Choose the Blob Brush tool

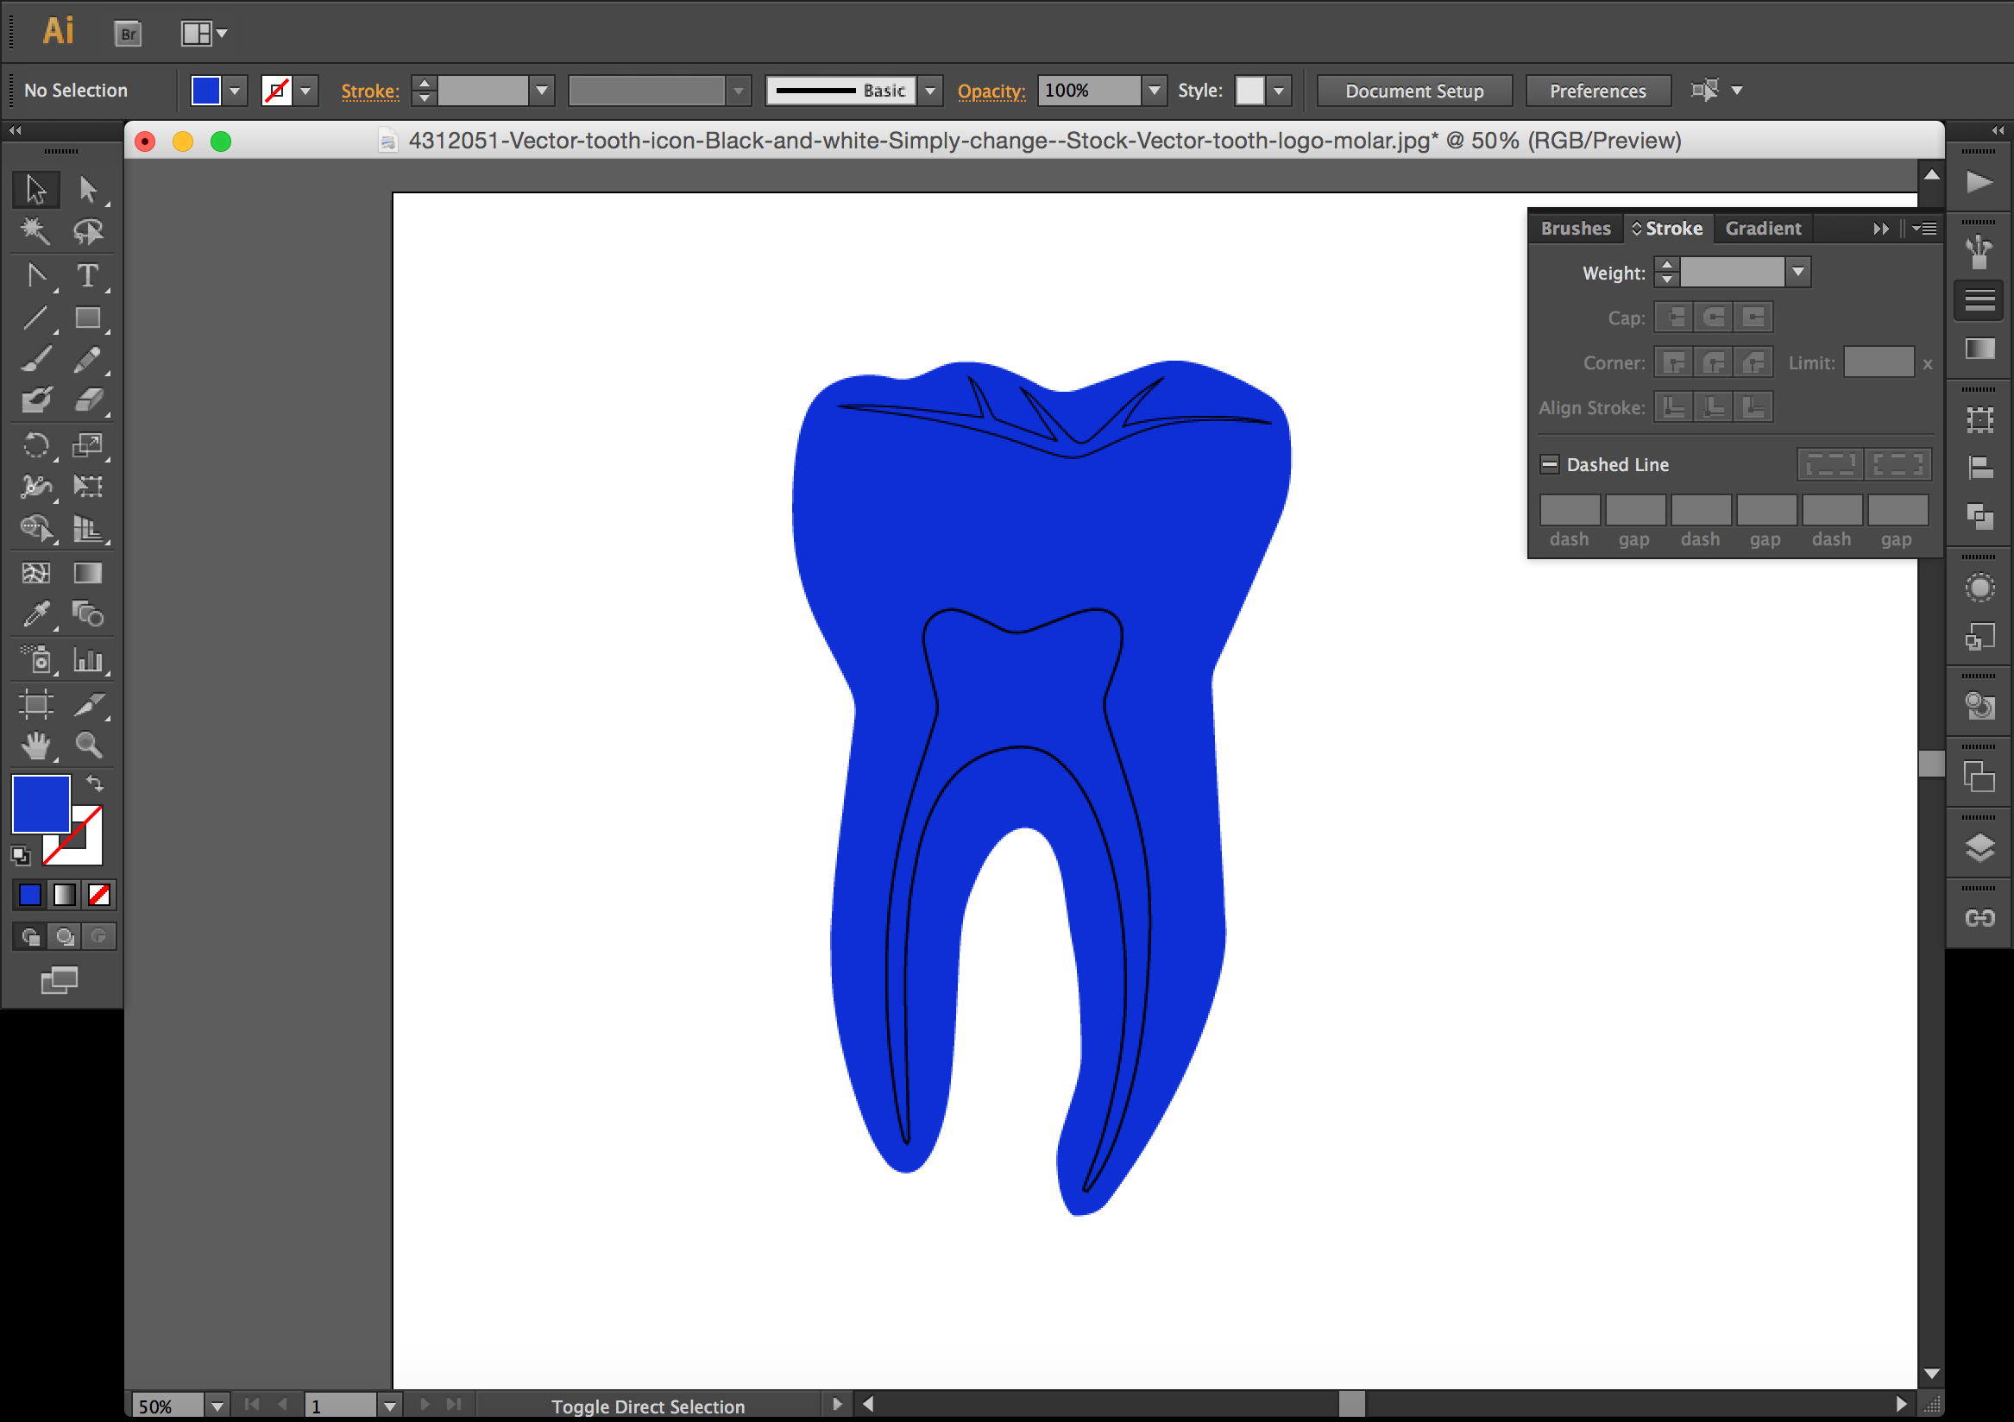36,401
